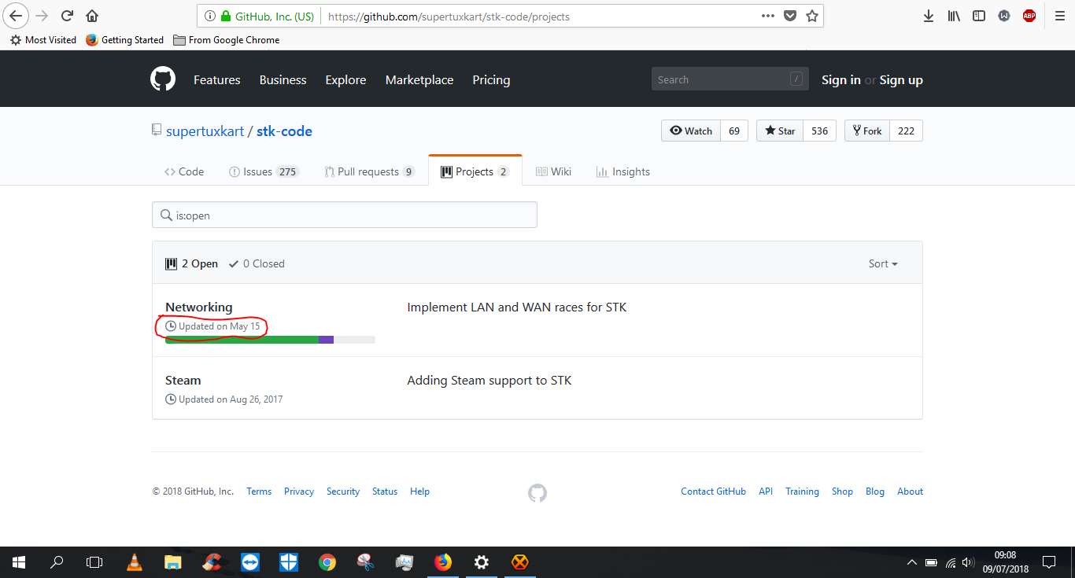Viewport: 1075px width, 578px height.
Task: Go to Firefox home page icon
Action: coord(92,16)
